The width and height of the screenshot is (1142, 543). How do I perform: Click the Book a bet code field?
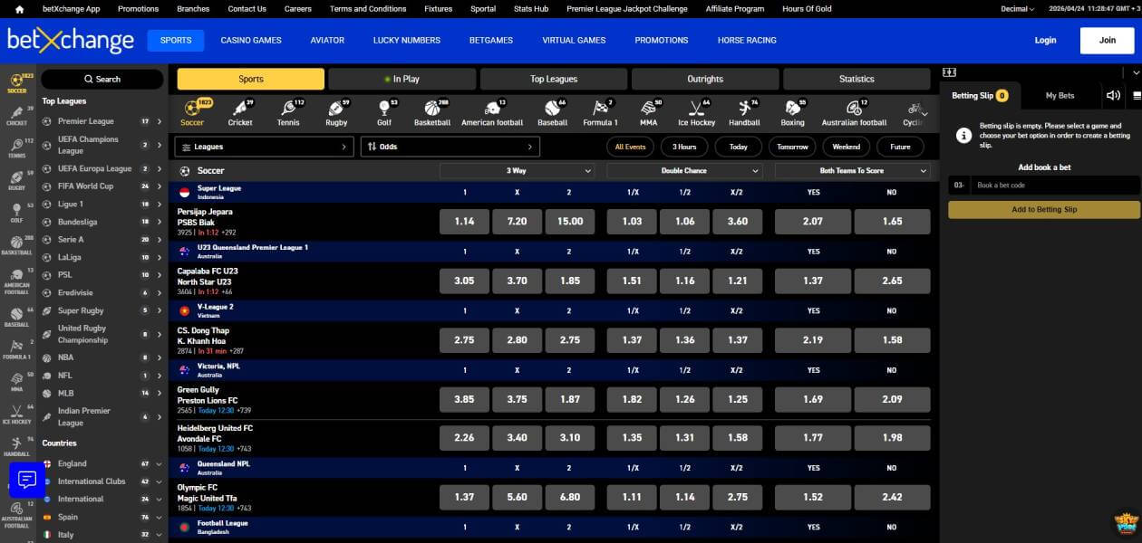(1056, 185)
